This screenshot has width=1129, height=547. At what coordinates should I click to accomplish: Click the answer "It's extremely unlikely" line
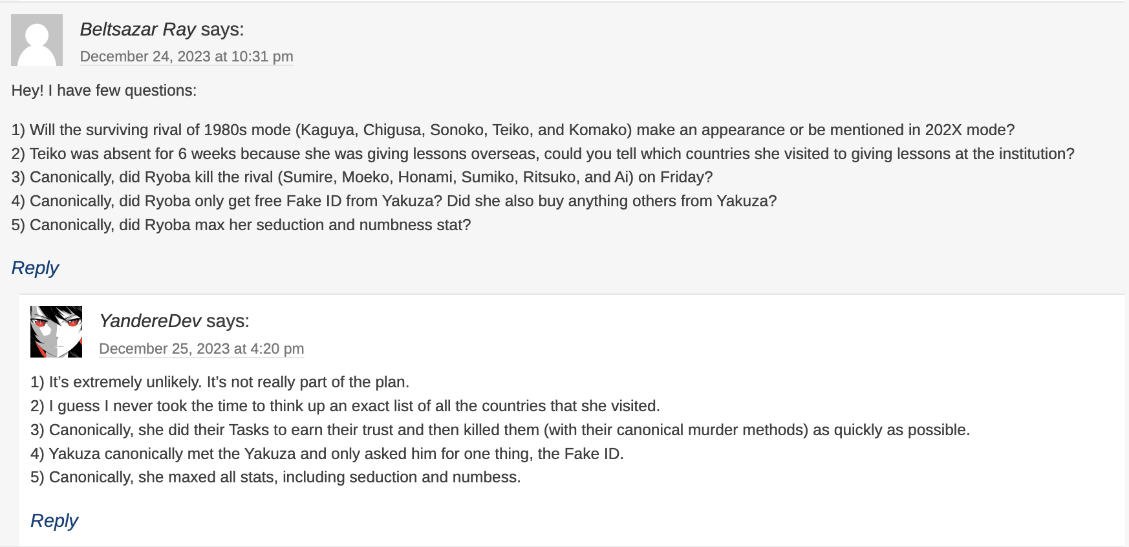[220, 382]
